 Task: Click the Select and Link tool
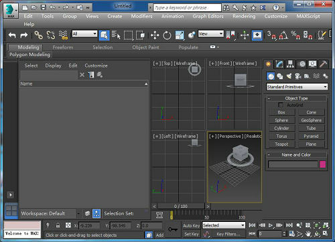pyautogui.click(x=38, y=35)
